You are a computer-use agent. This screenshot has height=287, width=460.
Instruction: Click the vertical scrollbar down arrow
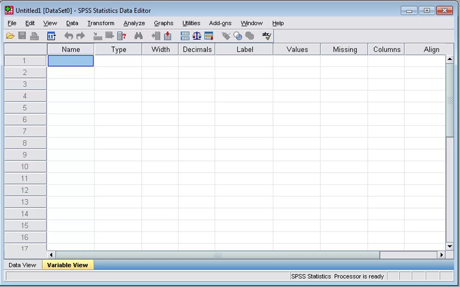tap(450, 246)
